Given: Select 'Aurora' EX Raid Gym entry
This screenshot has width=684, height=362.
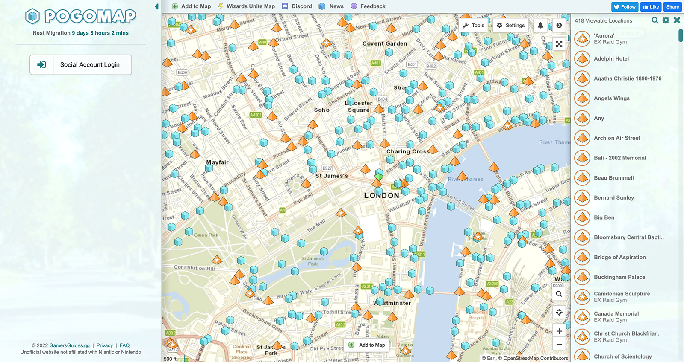Looking at the screenshot, I should [625, 39].
